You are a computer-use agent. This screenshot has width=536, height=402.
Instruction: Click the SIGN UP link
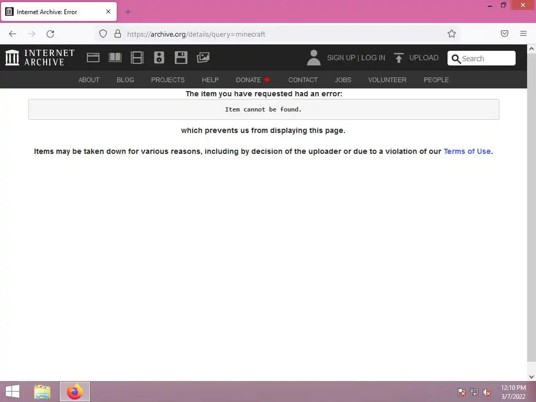point(341,58)
